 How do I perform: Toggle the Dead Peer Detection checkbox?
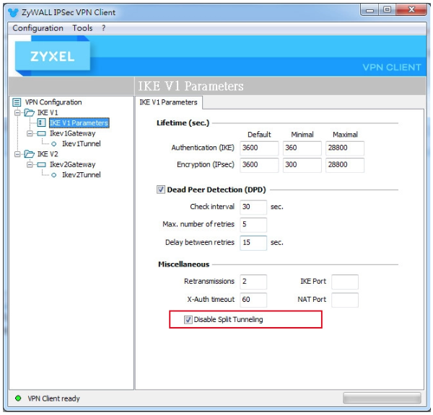pyautogui.click(x=161, y=189)
